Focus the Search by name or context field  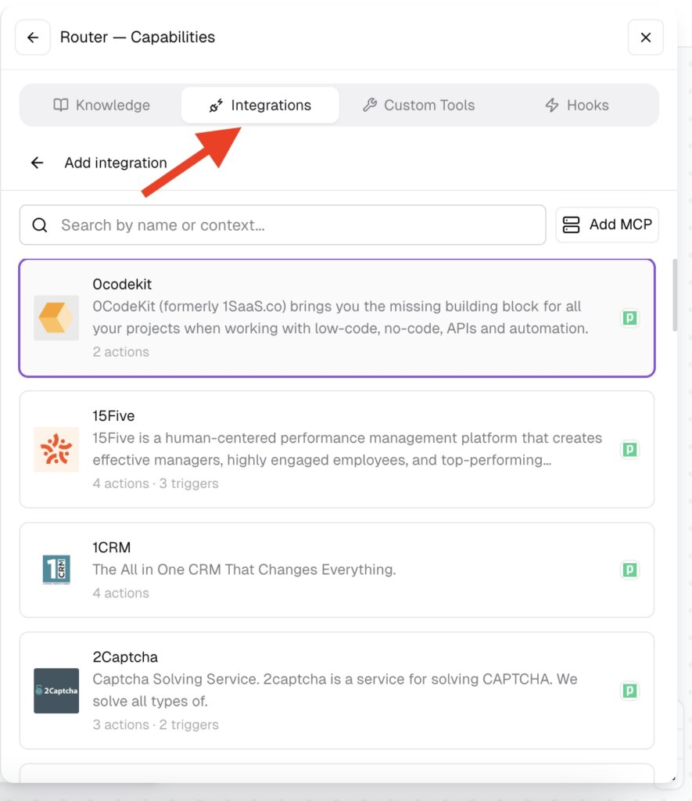[282, 225]
